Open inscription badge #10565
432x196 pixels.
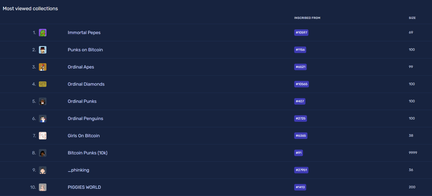[302, 84]
